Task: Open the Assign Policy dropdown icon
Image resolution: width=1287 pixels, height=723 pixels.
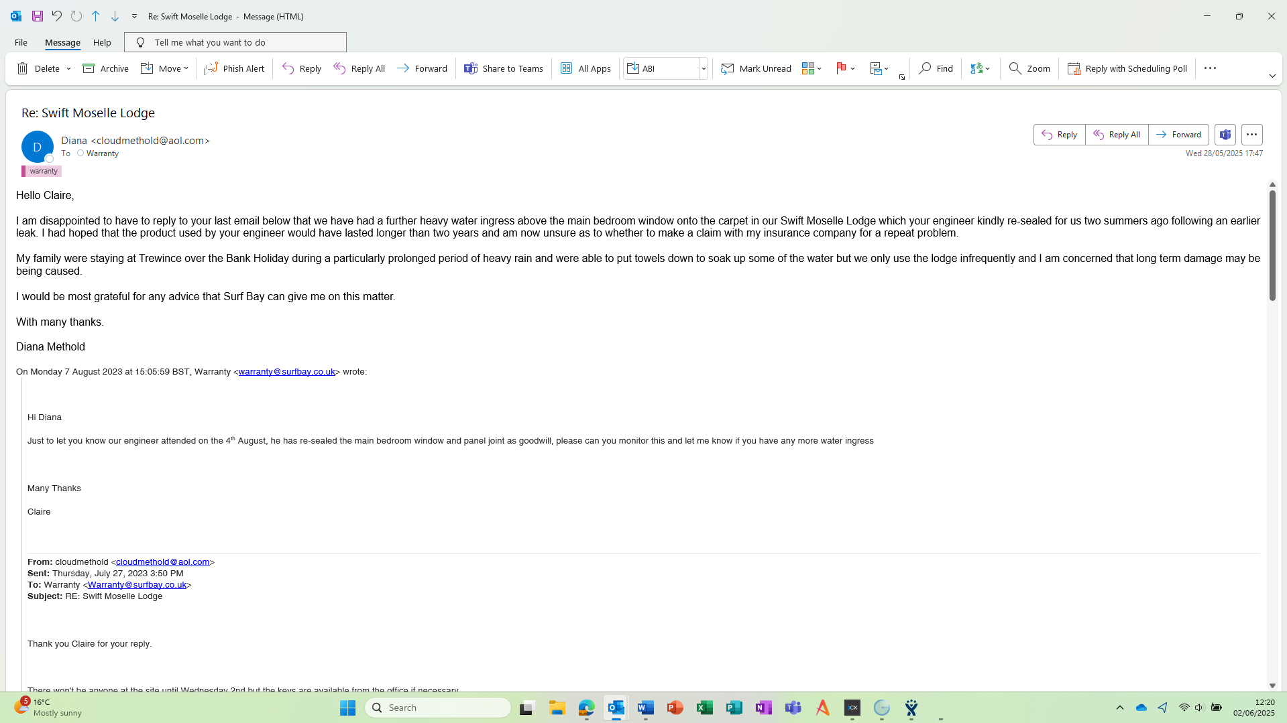Action: pyautogui.click(x=879, y=68)
